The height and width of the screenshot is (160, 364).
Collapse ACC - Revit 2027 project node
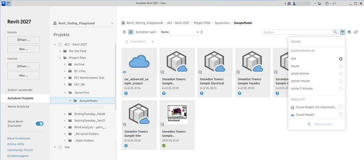click(x=55, y=44)
